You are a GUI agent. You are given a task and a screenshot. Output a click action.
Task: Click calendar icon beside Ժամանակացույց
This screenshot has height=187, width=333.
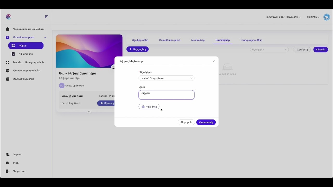pos(8,79)
